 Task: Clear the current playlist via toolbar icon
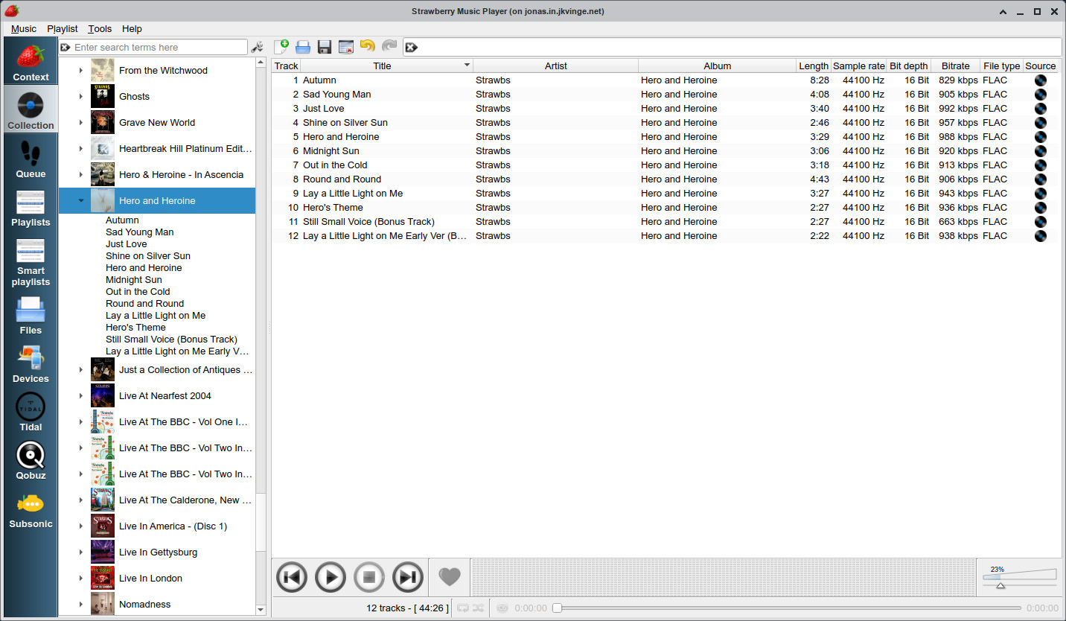(345, 46)
